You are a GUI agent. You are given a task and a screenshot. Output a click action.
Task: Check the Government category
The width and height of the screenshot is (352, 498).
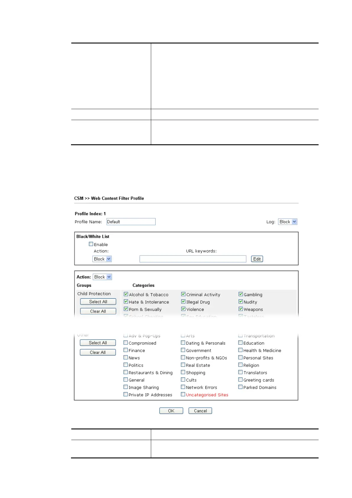(x=183, y=350)
